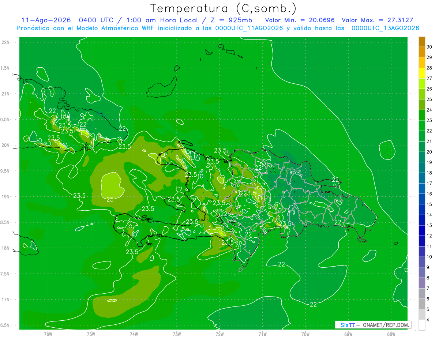Viewport: 439px width, 339px height.
Task: Click the 68W longitude axis label
Action: pos(391,334)
